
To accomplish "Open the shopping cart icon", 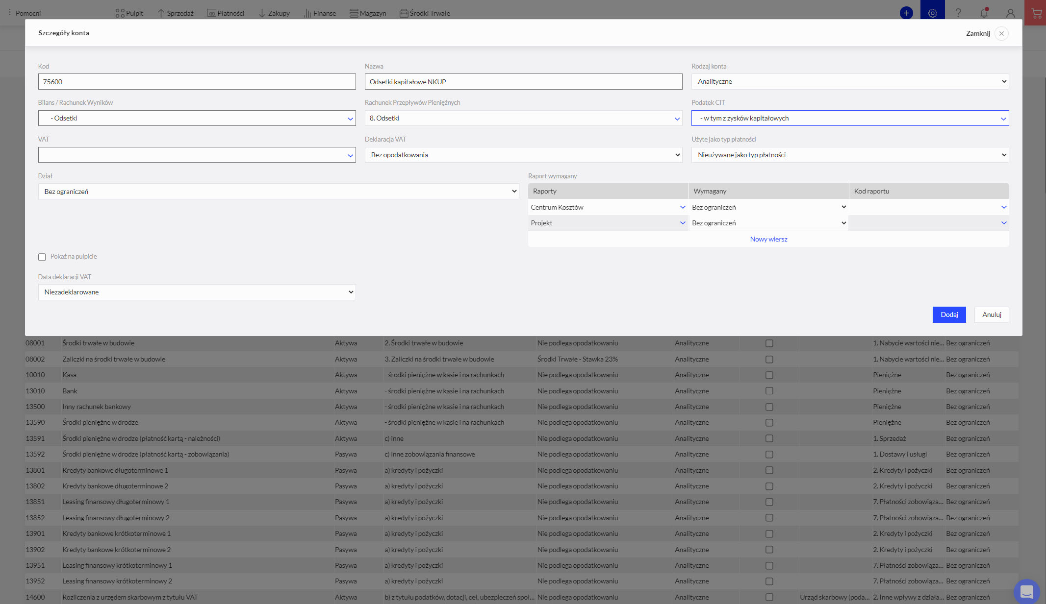I will click(x=1036, y=13).
